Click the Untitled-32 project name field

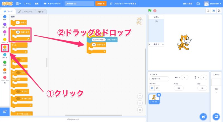pos(79,4)
